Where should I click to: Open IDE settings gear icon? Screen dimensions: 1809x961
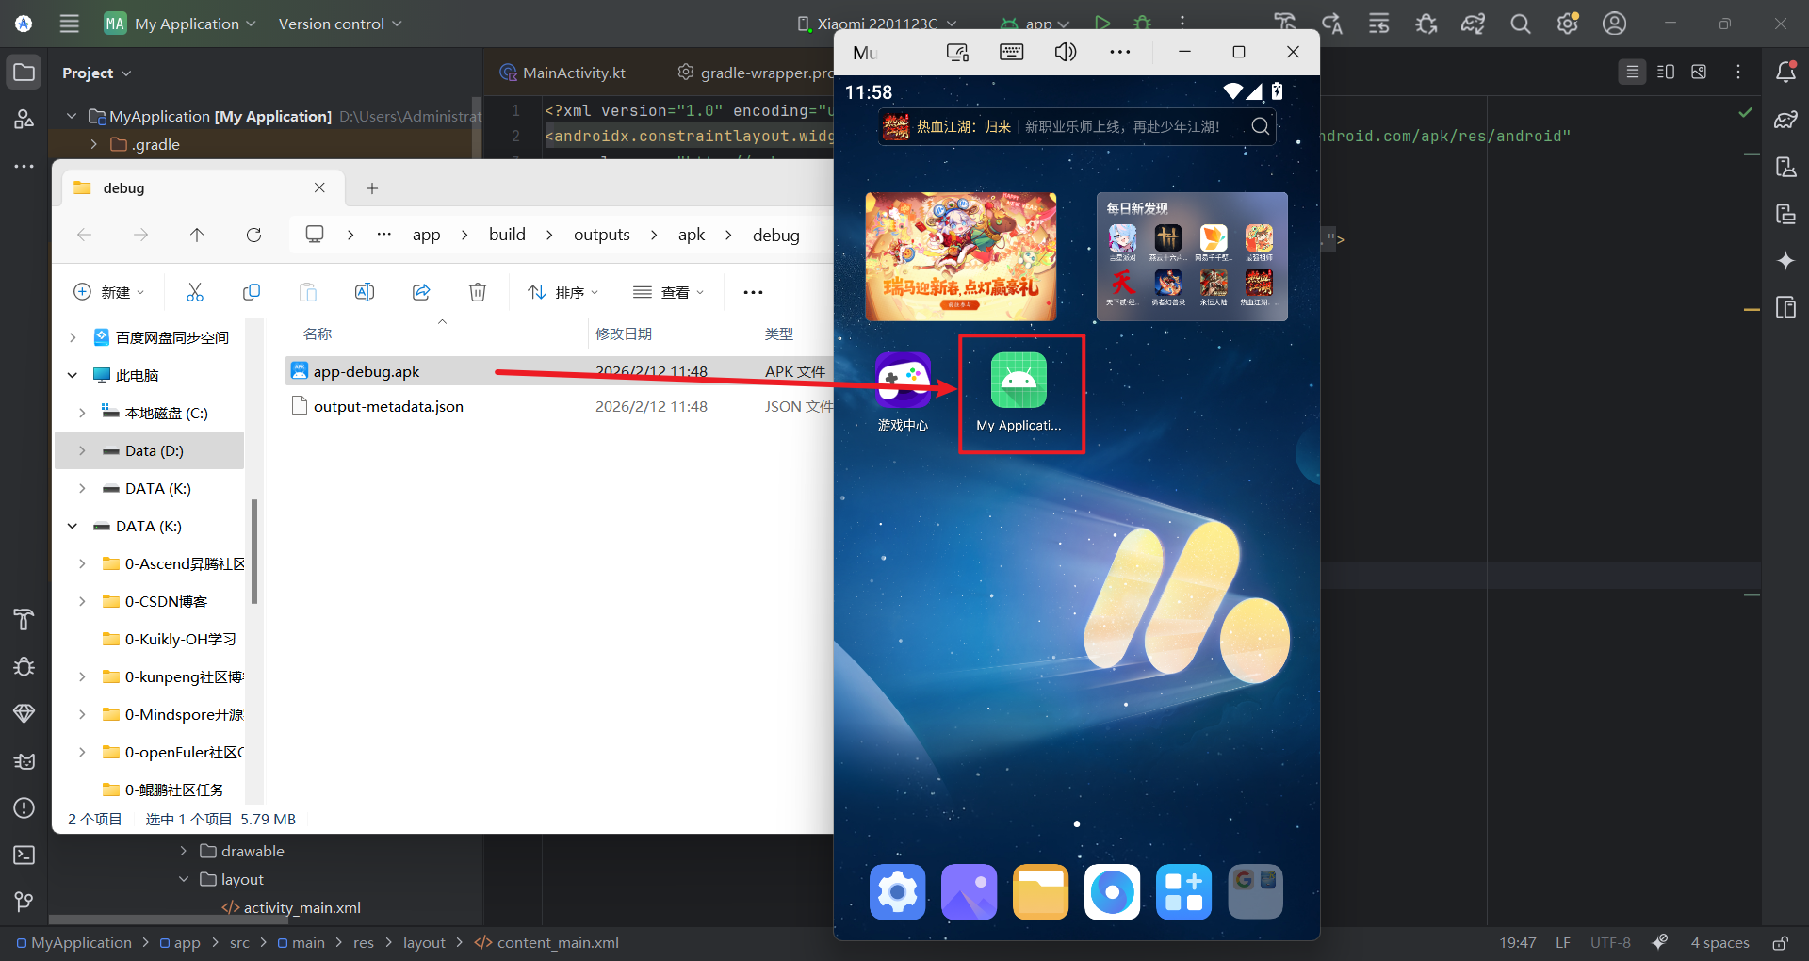1568,24
